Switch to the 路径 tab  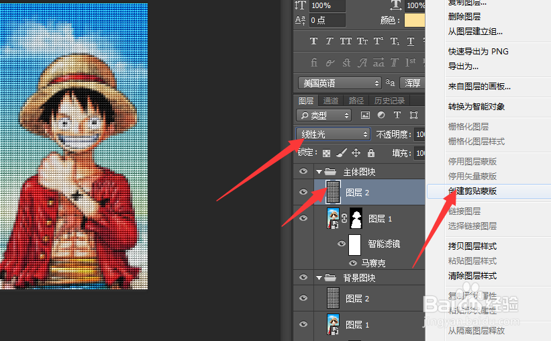(x=356, y=101)
